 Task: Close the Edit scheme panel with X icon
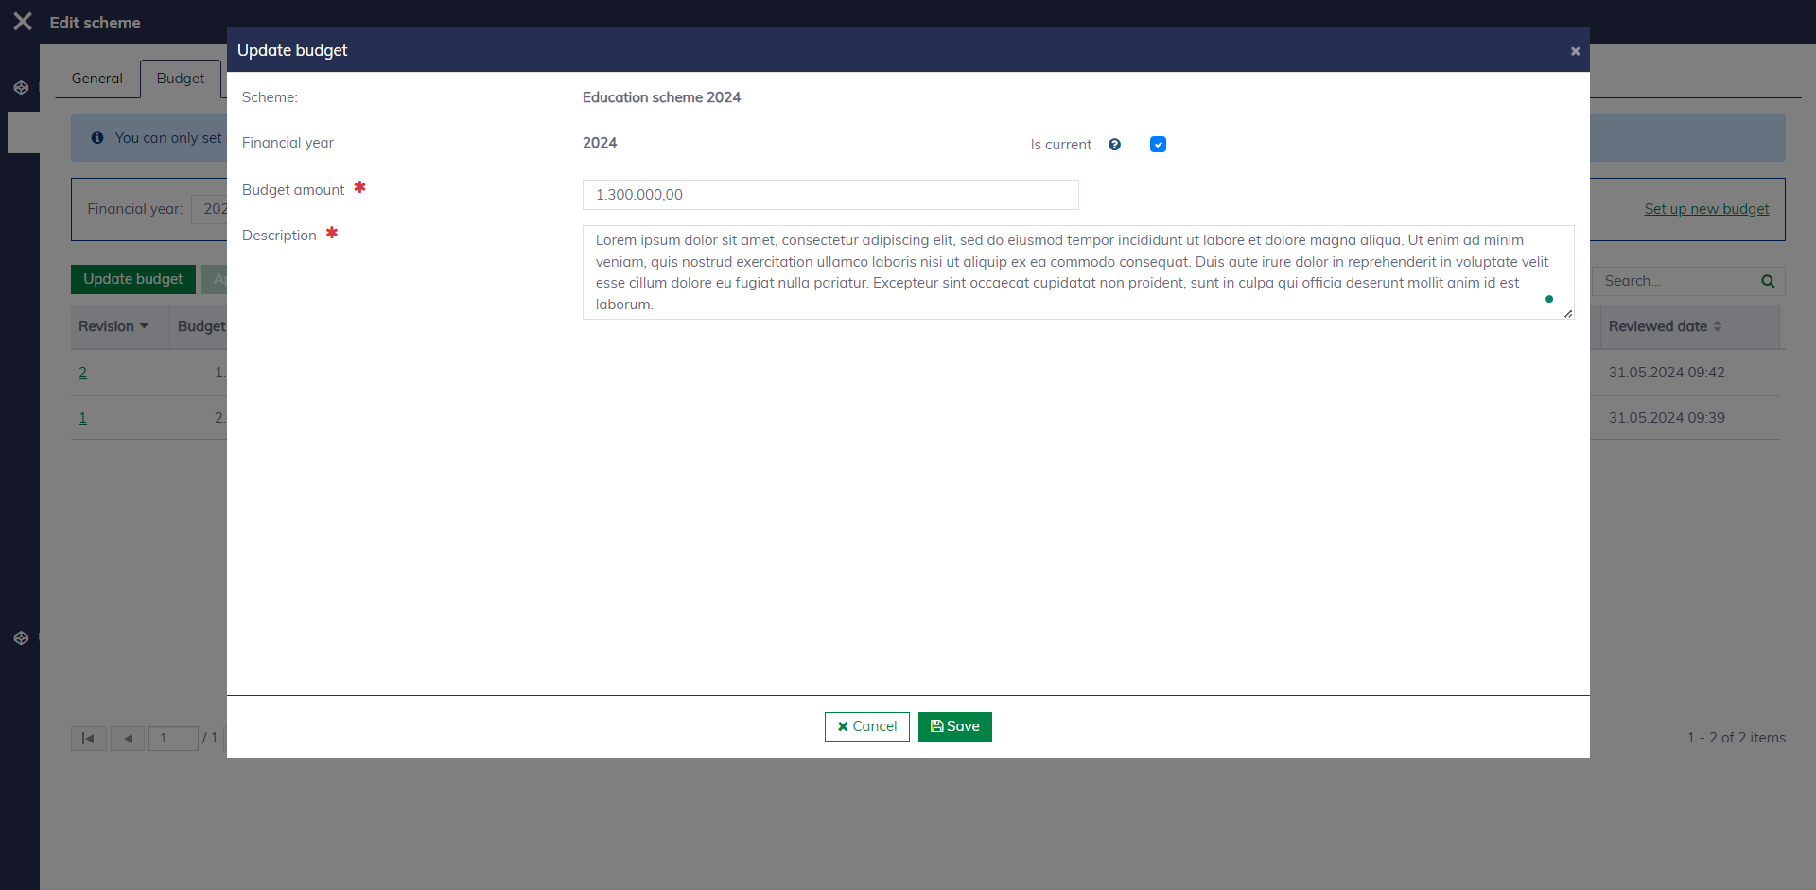tap(23, 22)
